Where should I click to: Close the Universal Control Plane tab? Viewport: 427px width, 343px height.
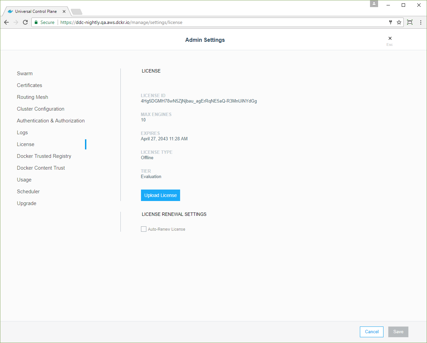pos(64,11)
